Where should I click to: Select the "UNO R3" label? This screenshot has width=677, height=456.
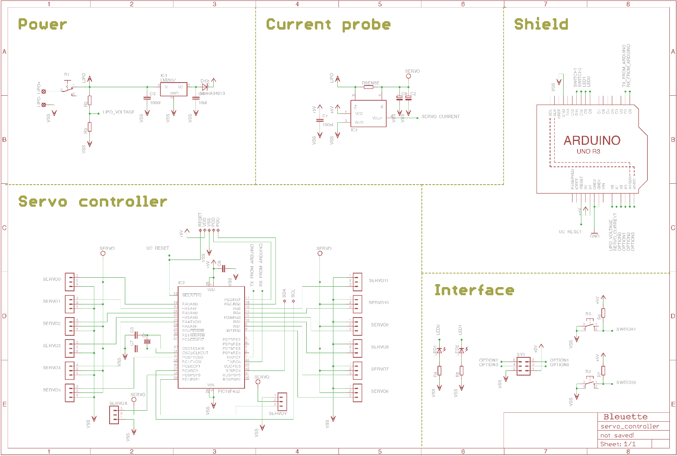(x=588, y=151)
